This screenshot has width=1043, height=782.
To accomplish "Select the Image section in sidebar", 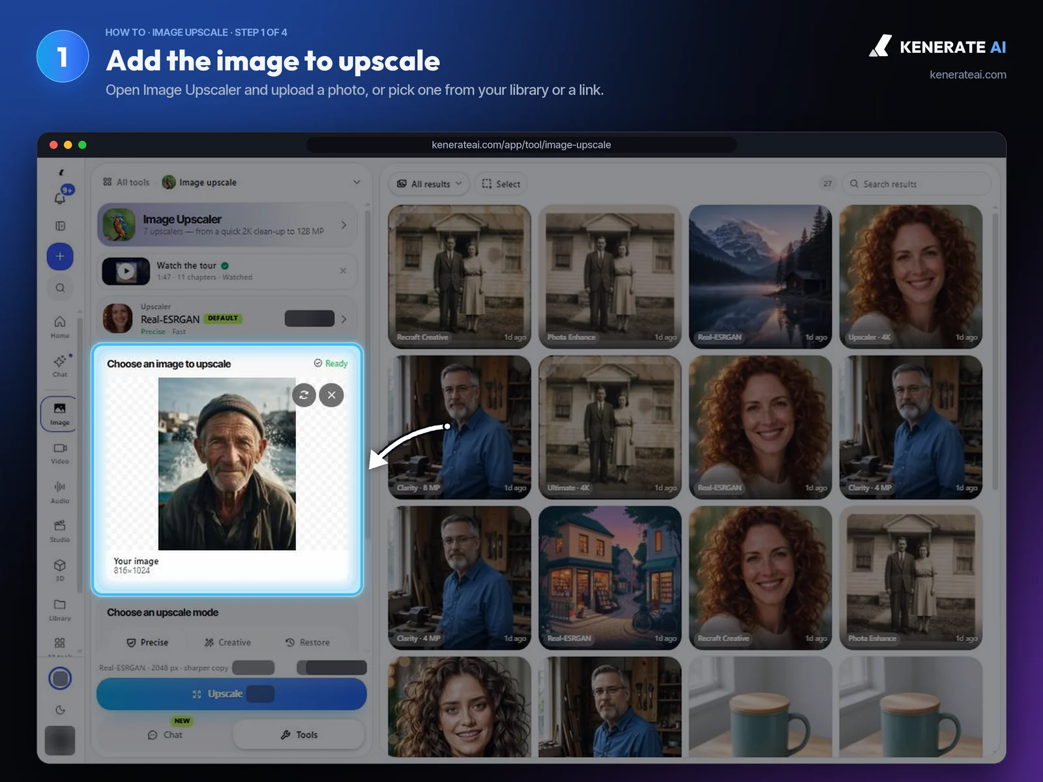I will [x=59, y=413].
